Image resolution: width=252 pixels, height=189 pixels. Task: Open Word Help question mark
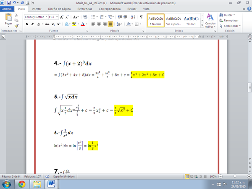point(249,9)
